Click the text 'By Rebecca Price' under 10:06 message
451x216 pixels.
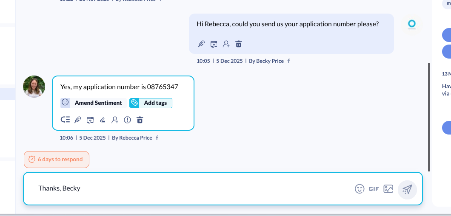pyautogui.click(x=132, y=138)
